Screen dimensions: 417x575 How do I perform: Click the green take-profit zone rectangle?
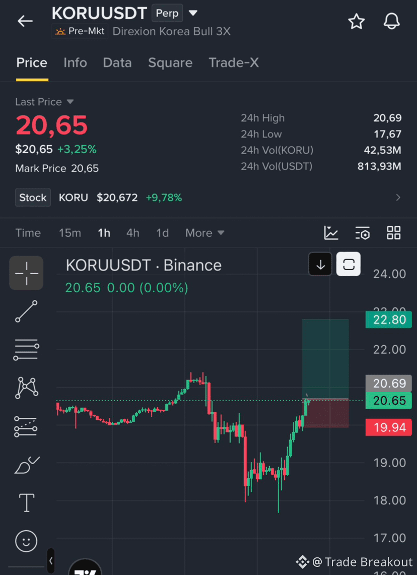click(325, 359)
